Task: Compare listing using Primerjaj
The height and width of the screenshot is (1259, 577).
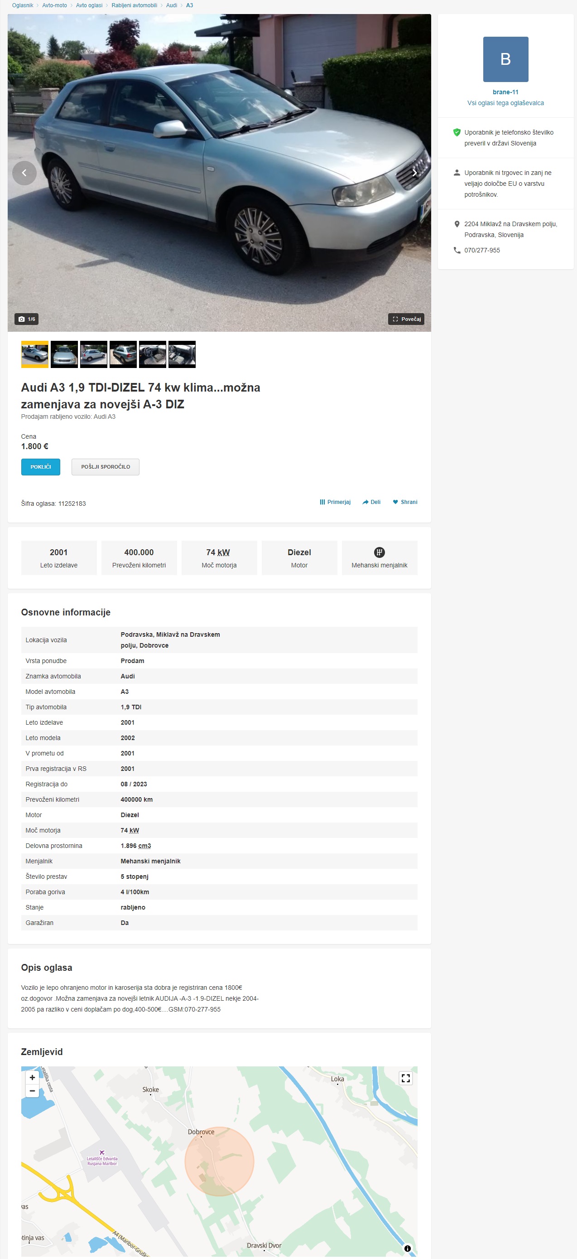Action: pyautogui.click(x=335, y=502)
